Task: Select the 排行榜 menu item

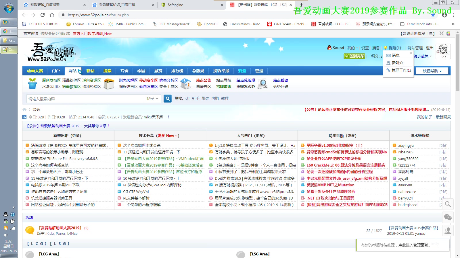Action: coord(177,71)
